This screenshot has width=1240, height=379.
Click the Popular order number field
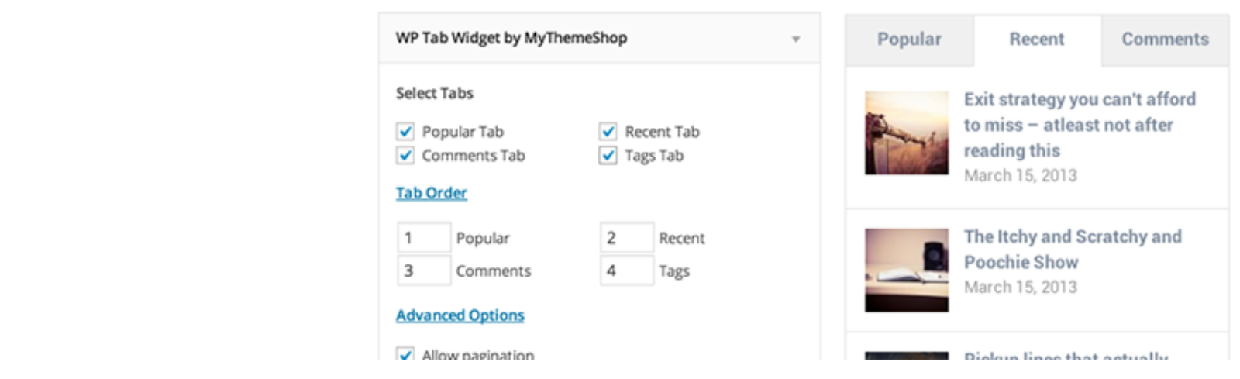pos(424,238)
